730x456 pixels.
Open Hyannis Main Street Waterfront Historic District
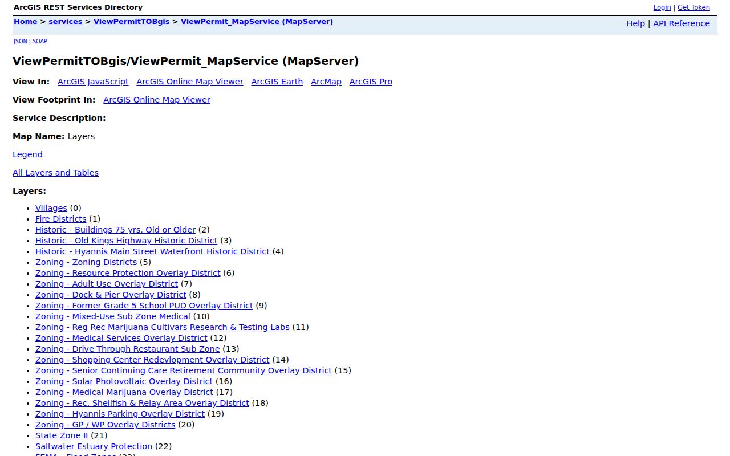point(152,251)
